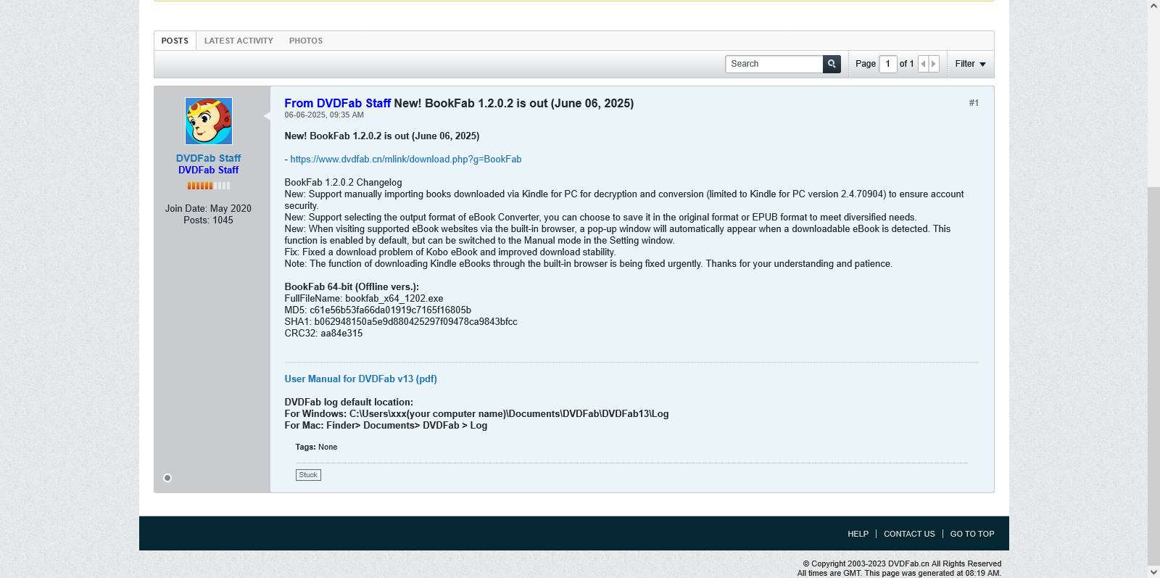Switch to the Photos tab
The image size is (1160, 578).
306,41
